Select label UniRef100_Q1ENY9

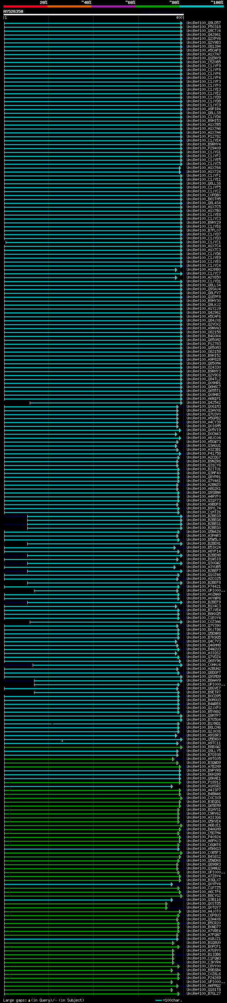[x=204, y=58]
